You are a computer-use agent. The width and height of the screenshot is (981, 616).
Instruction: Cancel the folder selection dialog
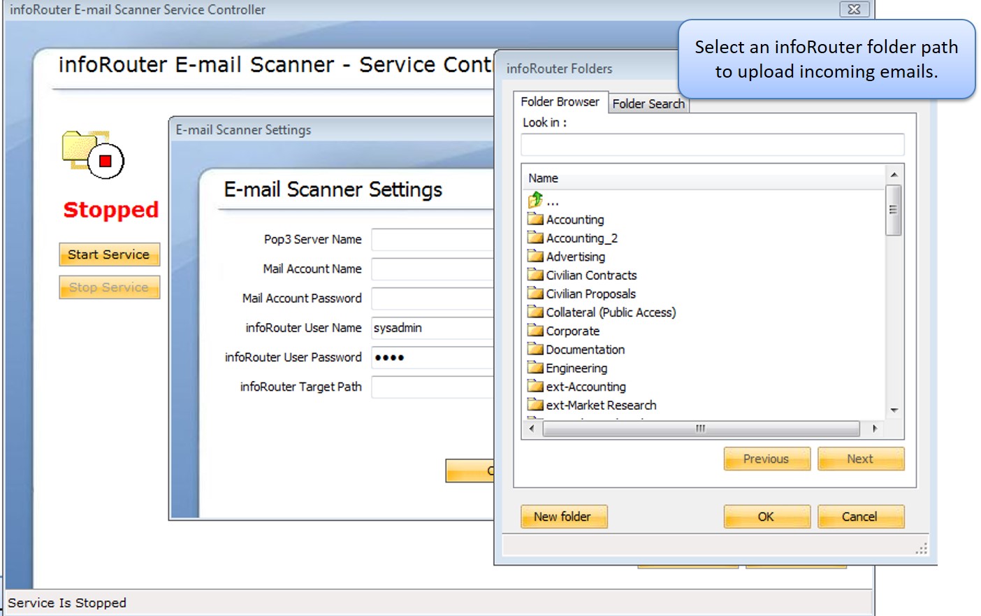point(860,517)
